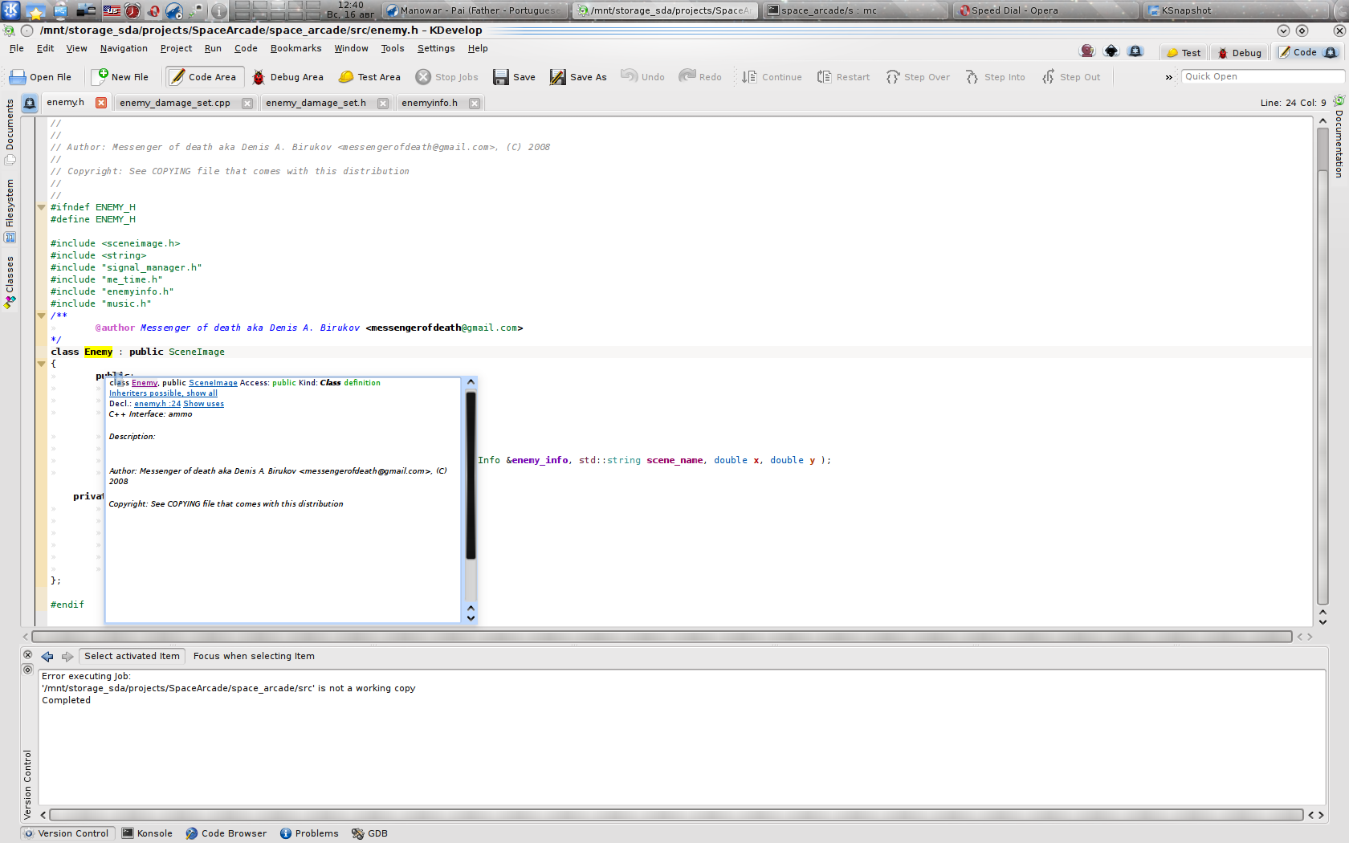Expand the toolbar overflow chevron
The image size is (1349, 843).
1168,77
